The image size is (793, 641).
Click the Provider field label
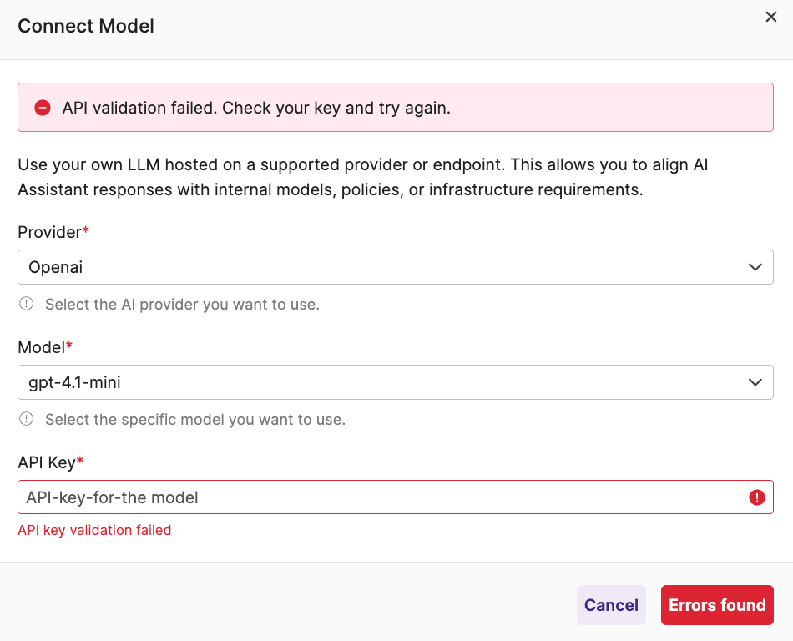tap(50, 232)
